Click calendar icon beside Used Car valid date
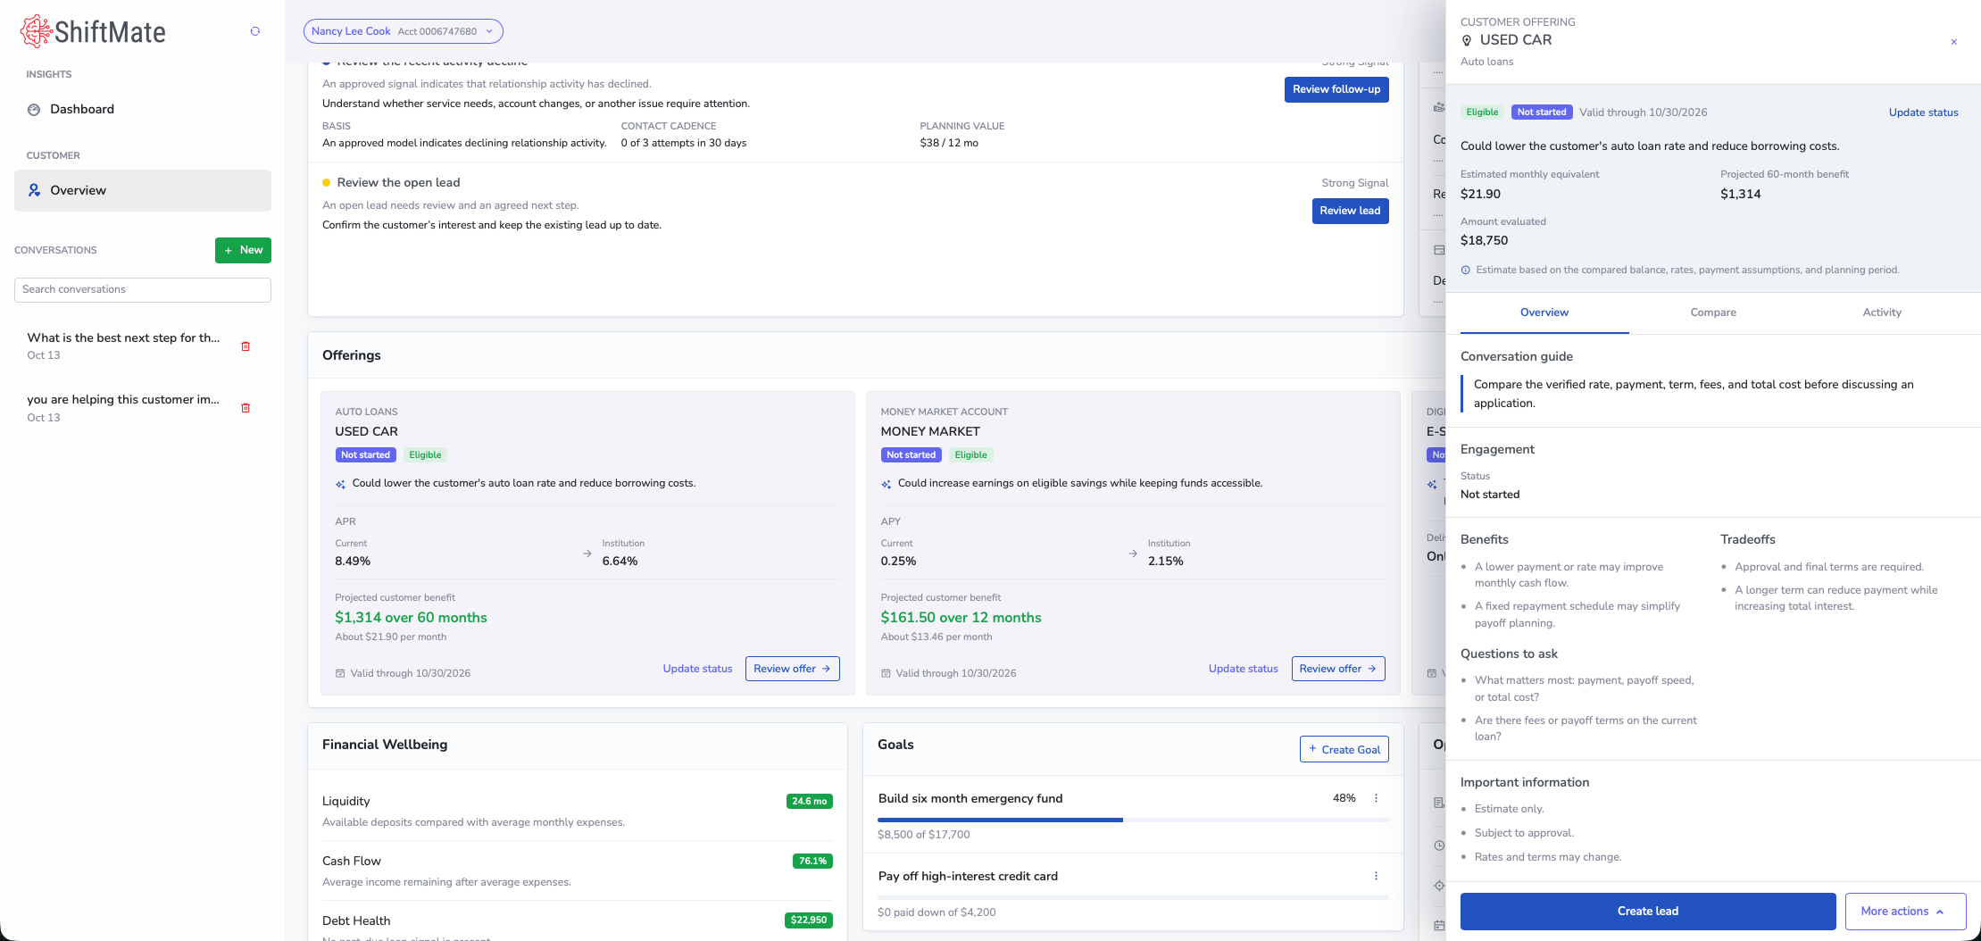 click(x=340, y=673)
